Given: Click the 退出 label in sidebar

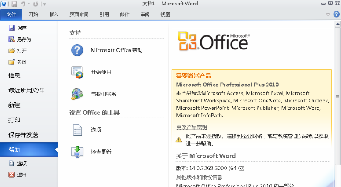Looking at the screenshot, I should tap(22, 175).
